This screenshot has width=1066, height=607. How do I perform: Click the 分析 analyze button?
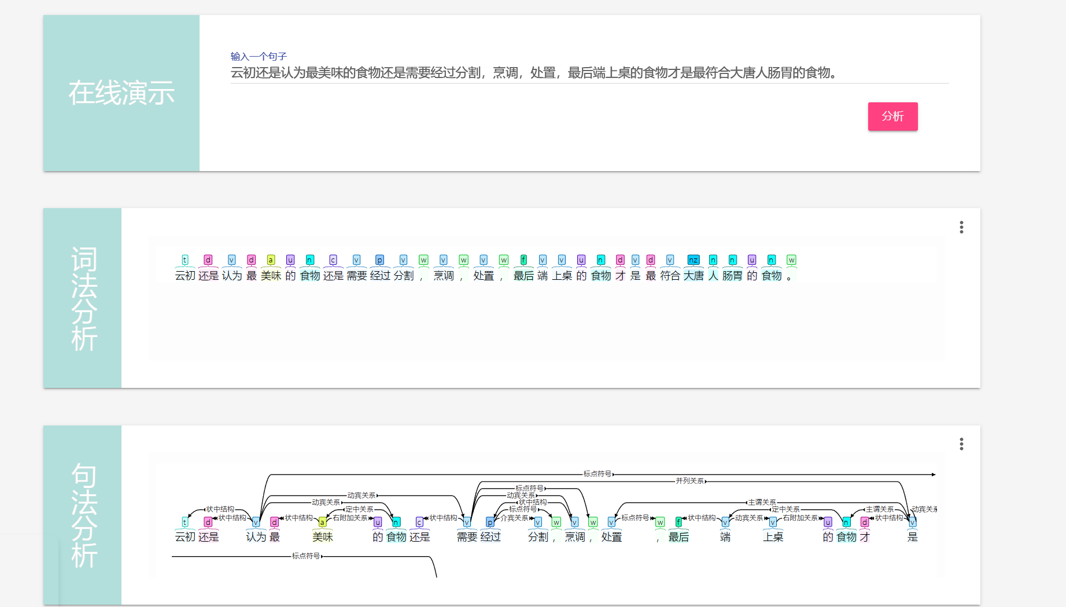[x=892, y=116]
